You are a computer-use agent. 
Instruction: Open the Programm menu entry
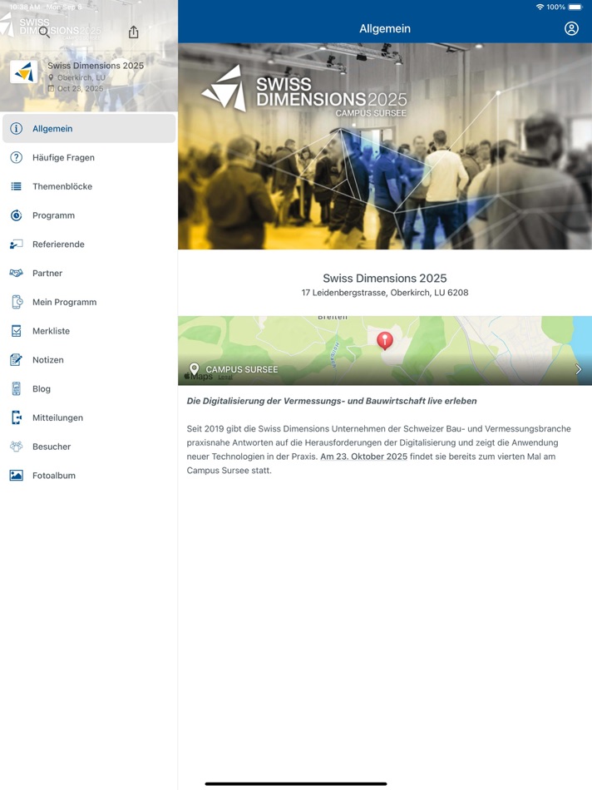[x=89, y=215]
